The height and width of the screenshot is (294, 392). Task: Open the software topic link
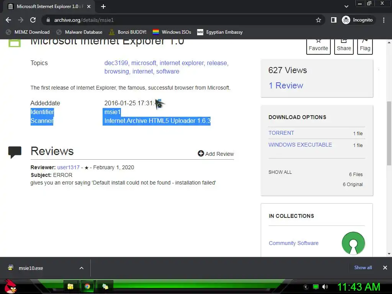[x=168, y=72]
